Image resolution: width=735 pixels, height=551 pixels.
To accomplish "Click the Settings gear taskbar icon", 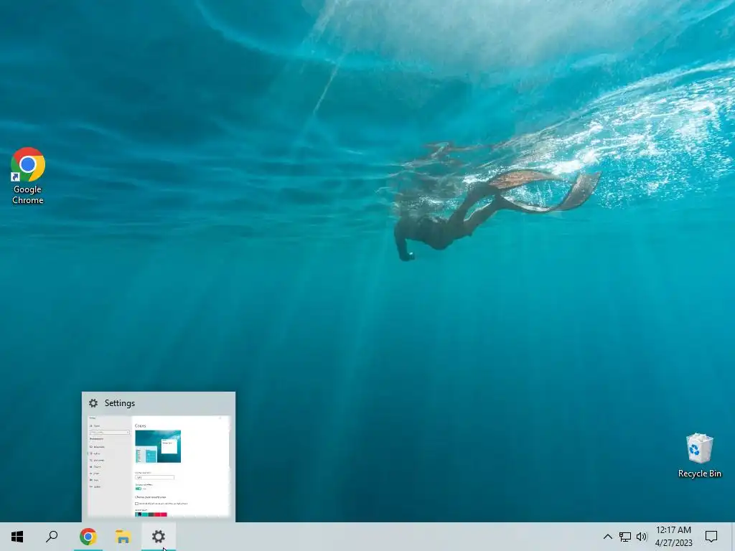I will 159,537.
